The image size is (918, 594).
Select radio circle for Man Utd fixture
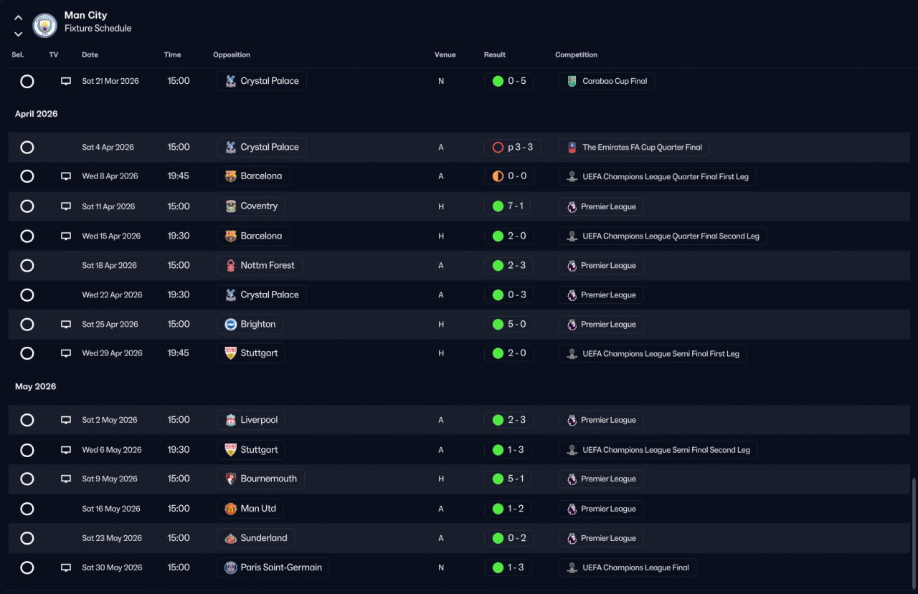tap(27, 509)
